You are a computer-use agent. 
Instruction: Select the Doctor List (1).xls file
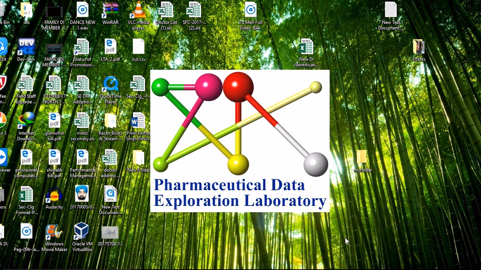click(166, 11)
